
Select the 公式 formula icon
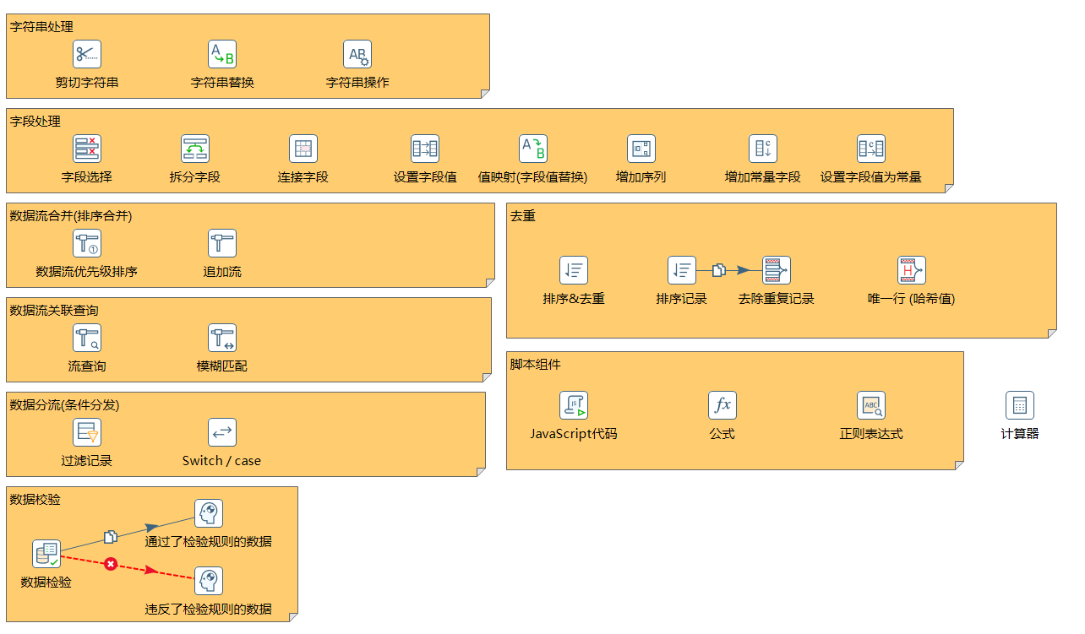[x=722, y=405]
